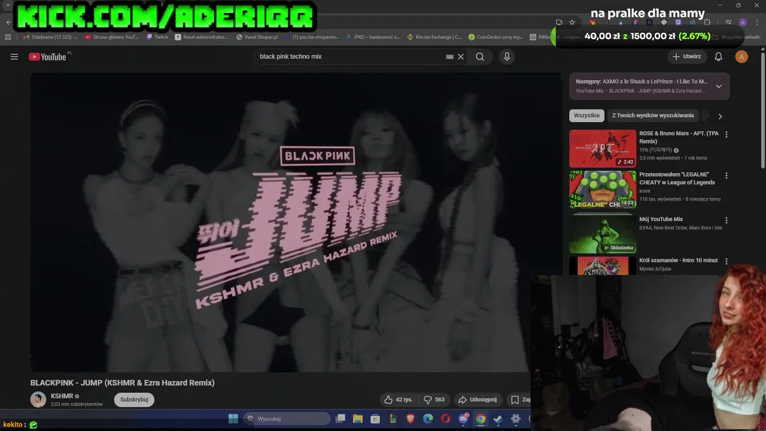Start voice search with the microphone icon
Viewport: 766px width, 431px height.
pyautogui.click(x=507, y=57)
